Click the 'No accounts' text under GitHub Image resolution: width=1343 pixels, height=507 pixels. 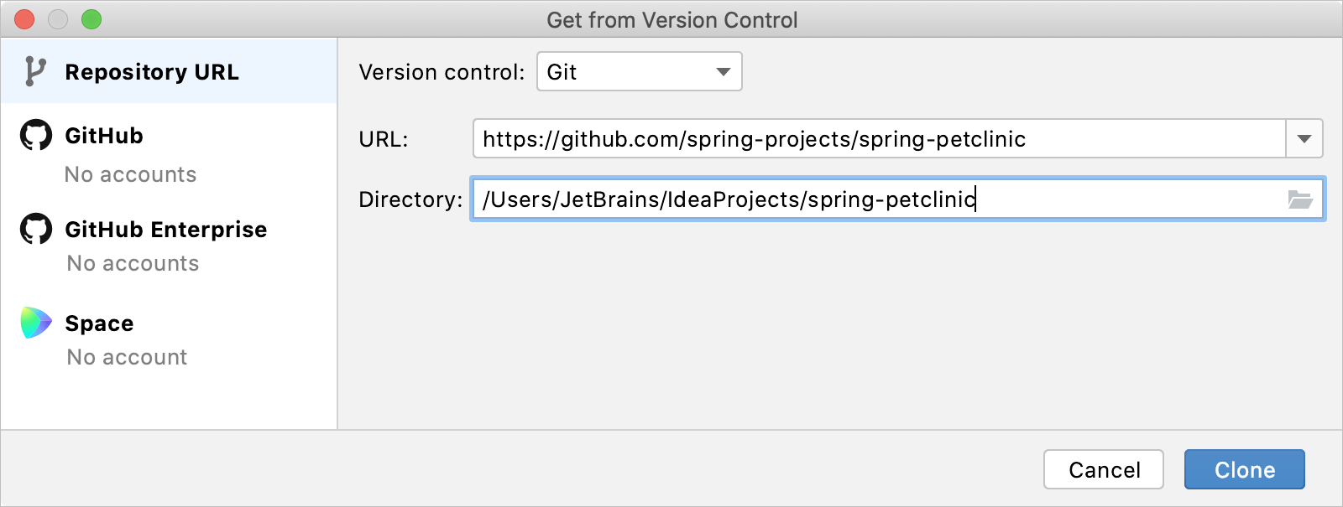click(131, 174)
